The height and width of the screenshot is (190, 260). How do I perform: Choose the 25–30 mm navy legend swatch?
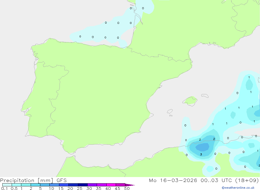[83, 185]
